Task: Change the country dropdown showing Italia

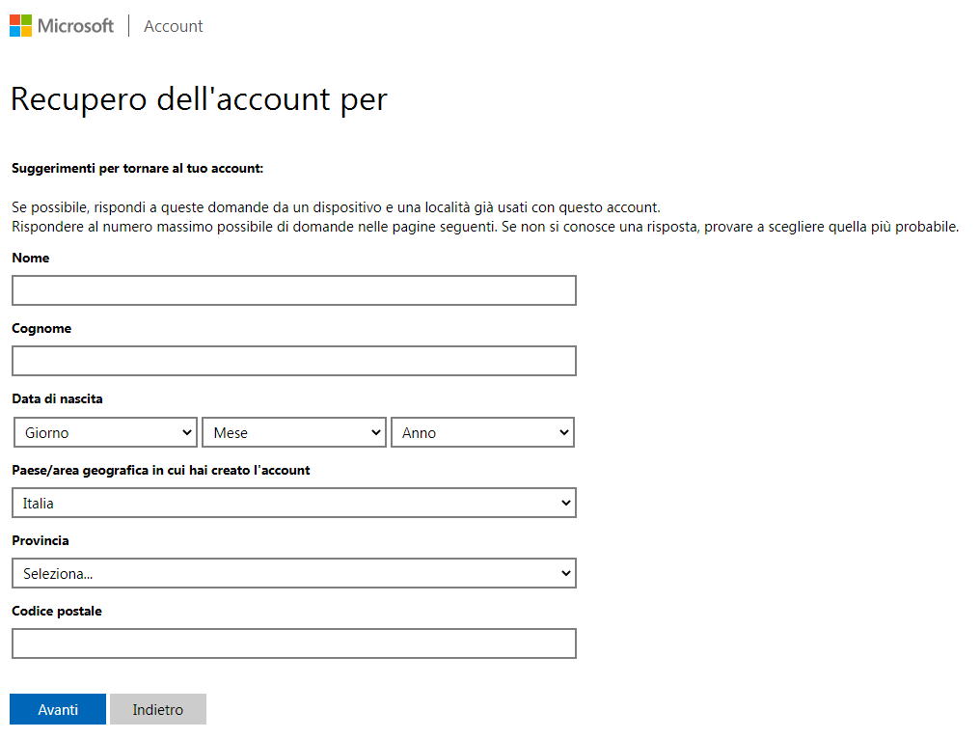Action: [293, 503]
